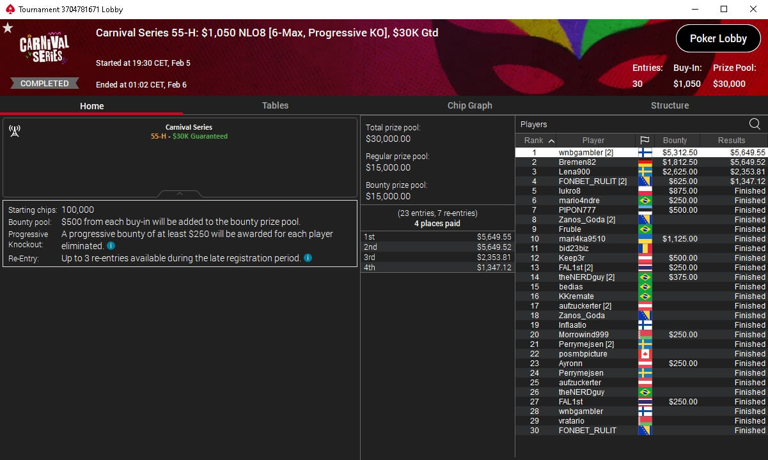Sort by Results column header
The height and width of the screenshot is (460, 768).
pyautogui.click(x=732, y=140)
